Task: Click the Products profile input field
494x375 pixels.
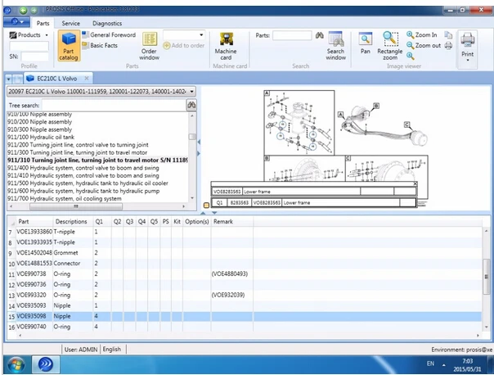Action: click(29, 46)
